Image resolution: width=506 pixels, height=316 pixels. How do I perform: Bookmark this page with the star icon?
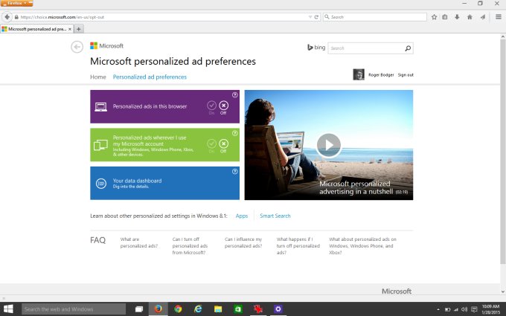(x=434, y=17)
